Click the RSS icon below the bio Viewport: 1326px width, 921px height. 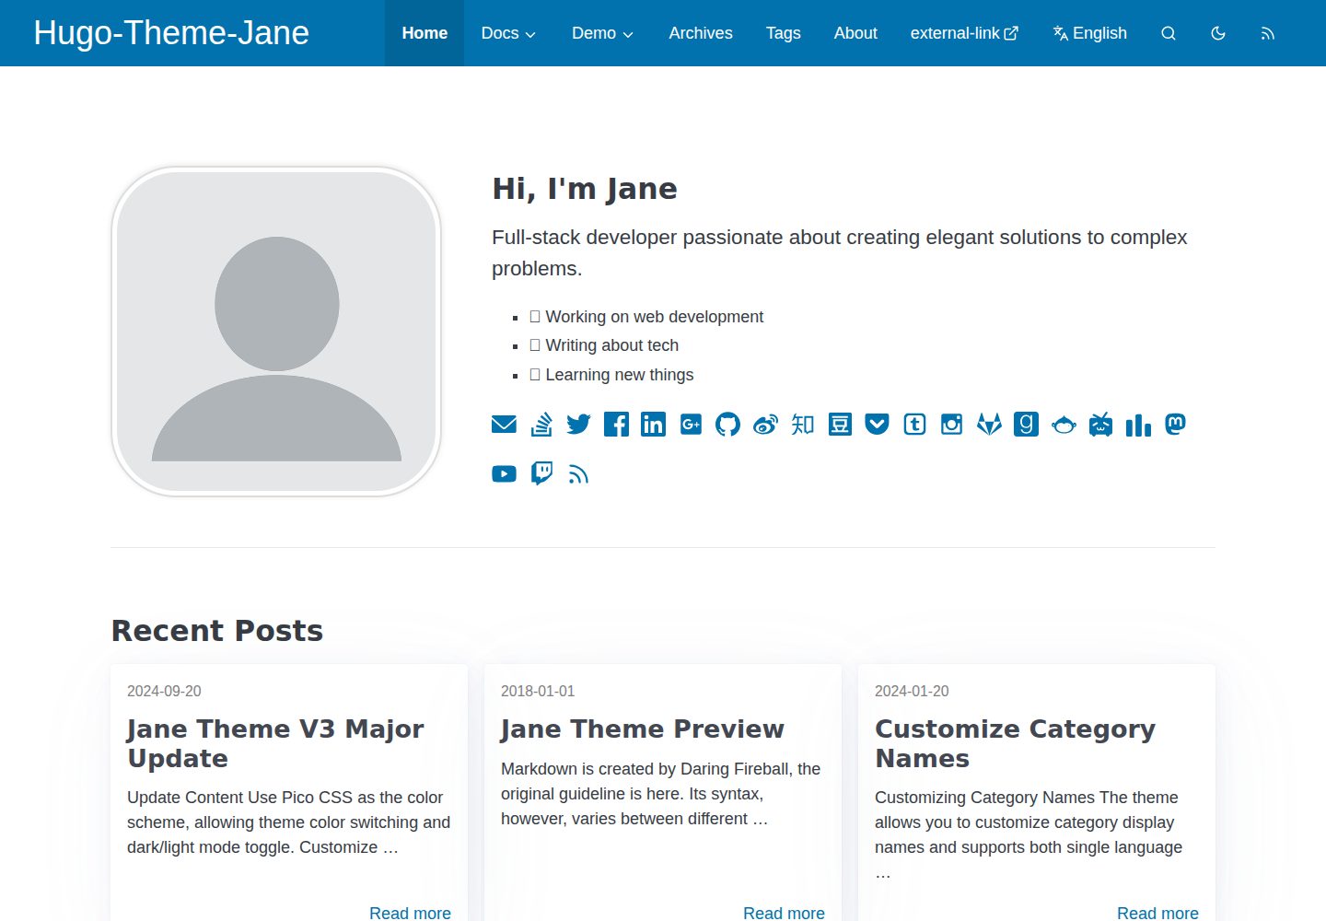[578, 474]
